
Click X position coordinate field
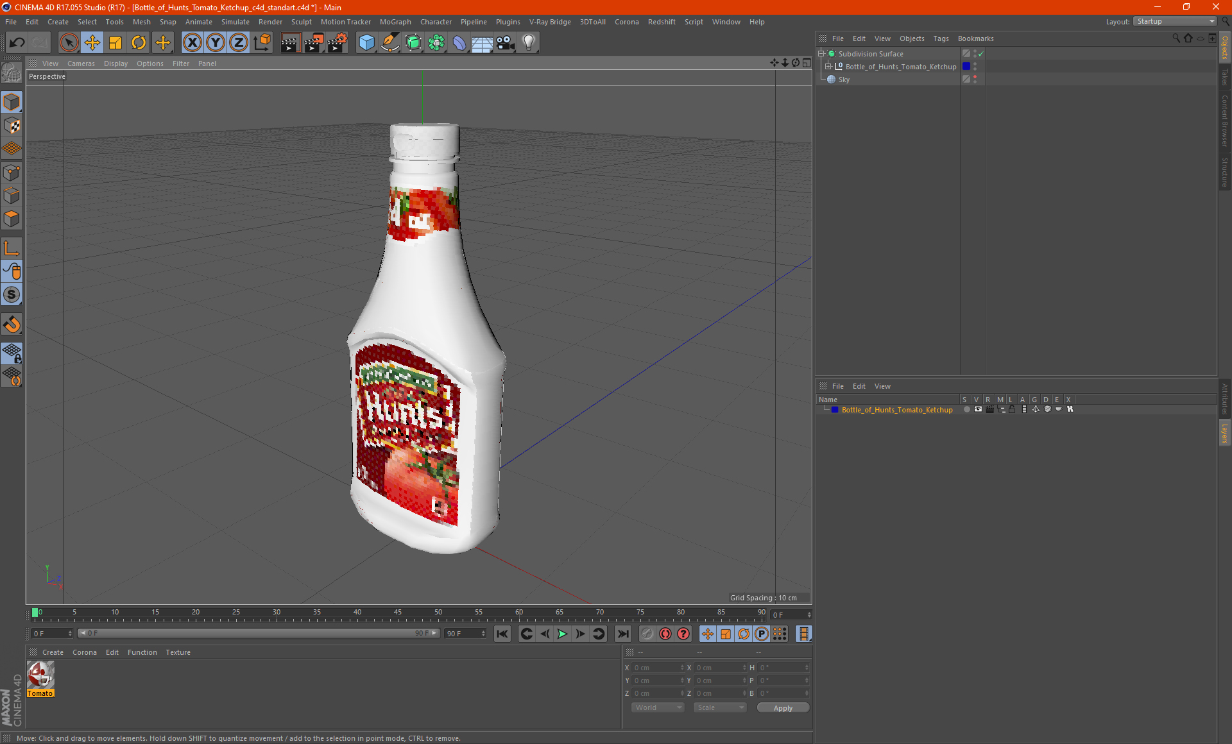(x=658, y=668)
